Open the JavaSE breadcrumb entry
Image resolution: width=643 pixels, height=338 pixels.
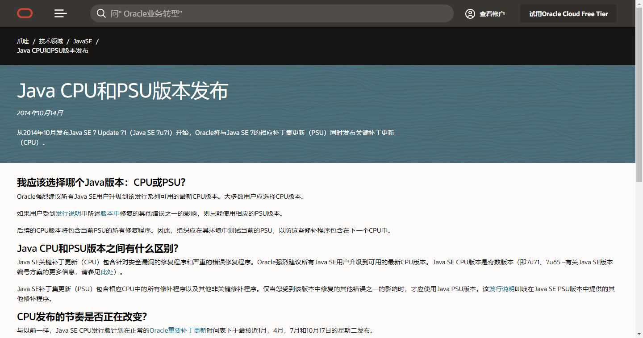coord(83,41)
